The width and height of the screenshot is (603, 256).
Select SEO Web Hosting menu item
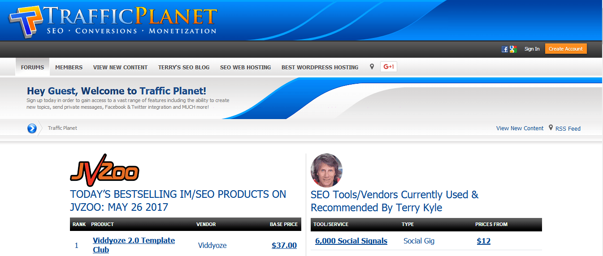pos(245,67)
